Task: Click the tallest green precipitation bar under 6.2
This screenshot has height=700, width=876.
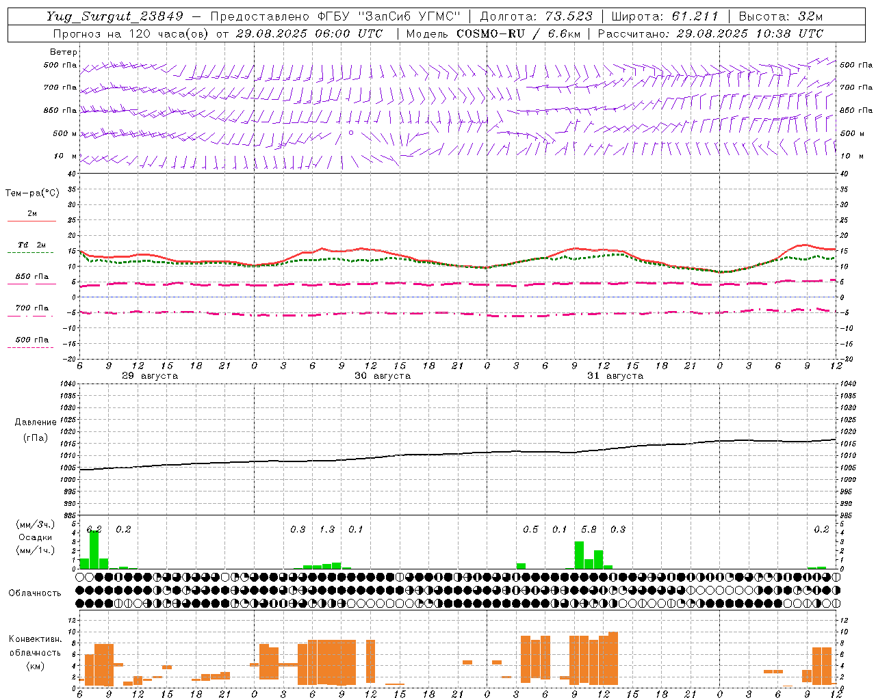Action: click(94, 550)
